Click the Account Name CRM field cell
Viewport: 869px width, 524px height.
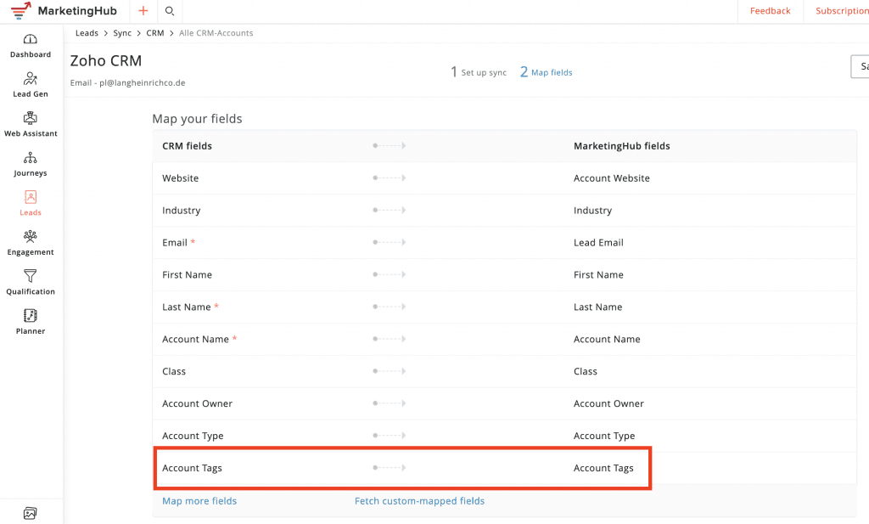click(x=195, y=339)
